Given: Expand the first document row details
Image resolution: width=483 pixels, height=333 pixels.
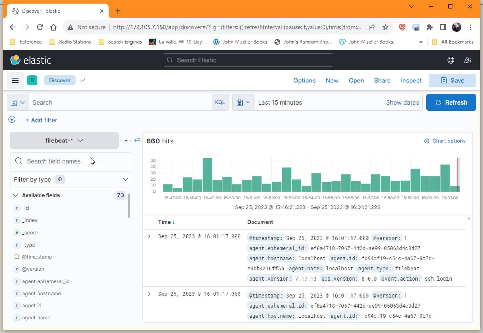Looking at the screenshot, I should click(149, 236).
